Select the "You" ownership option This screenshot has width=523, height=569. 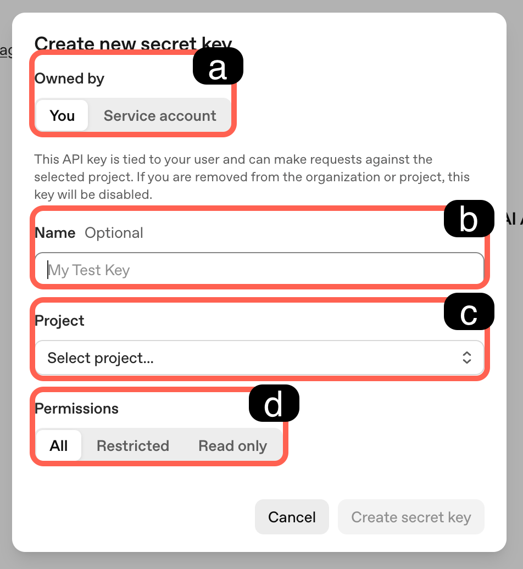click(x=62, y=116)
